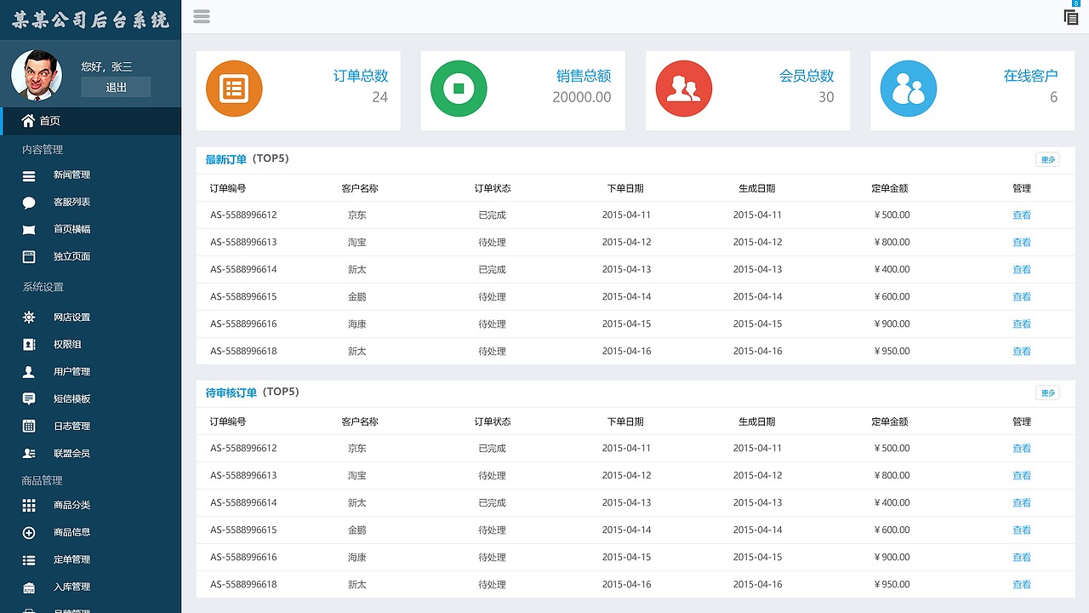The width and height of the screenshot is (1089, 613).
Task: Open 短信模板 via its message icon
Action: click(28, 398)
